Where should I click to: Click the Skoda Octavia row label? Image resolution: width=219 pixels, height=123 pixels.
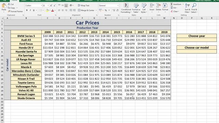26,98
